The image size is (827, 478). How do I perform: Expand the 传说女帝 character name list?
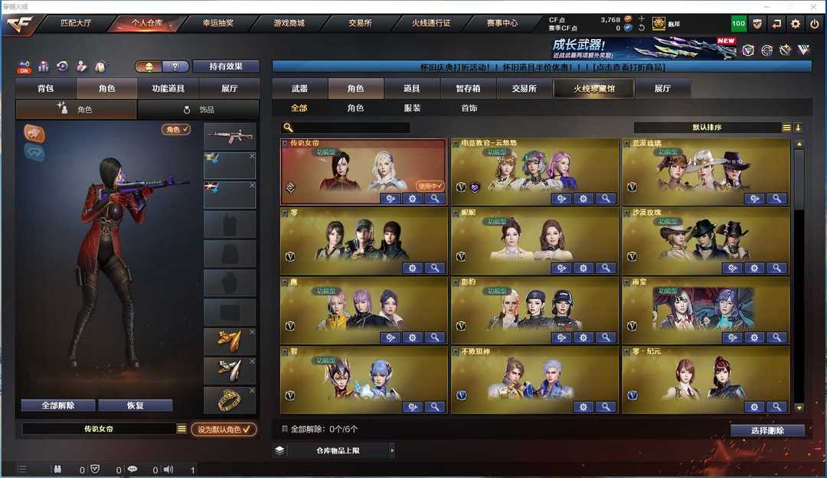(x=181, y=429)
